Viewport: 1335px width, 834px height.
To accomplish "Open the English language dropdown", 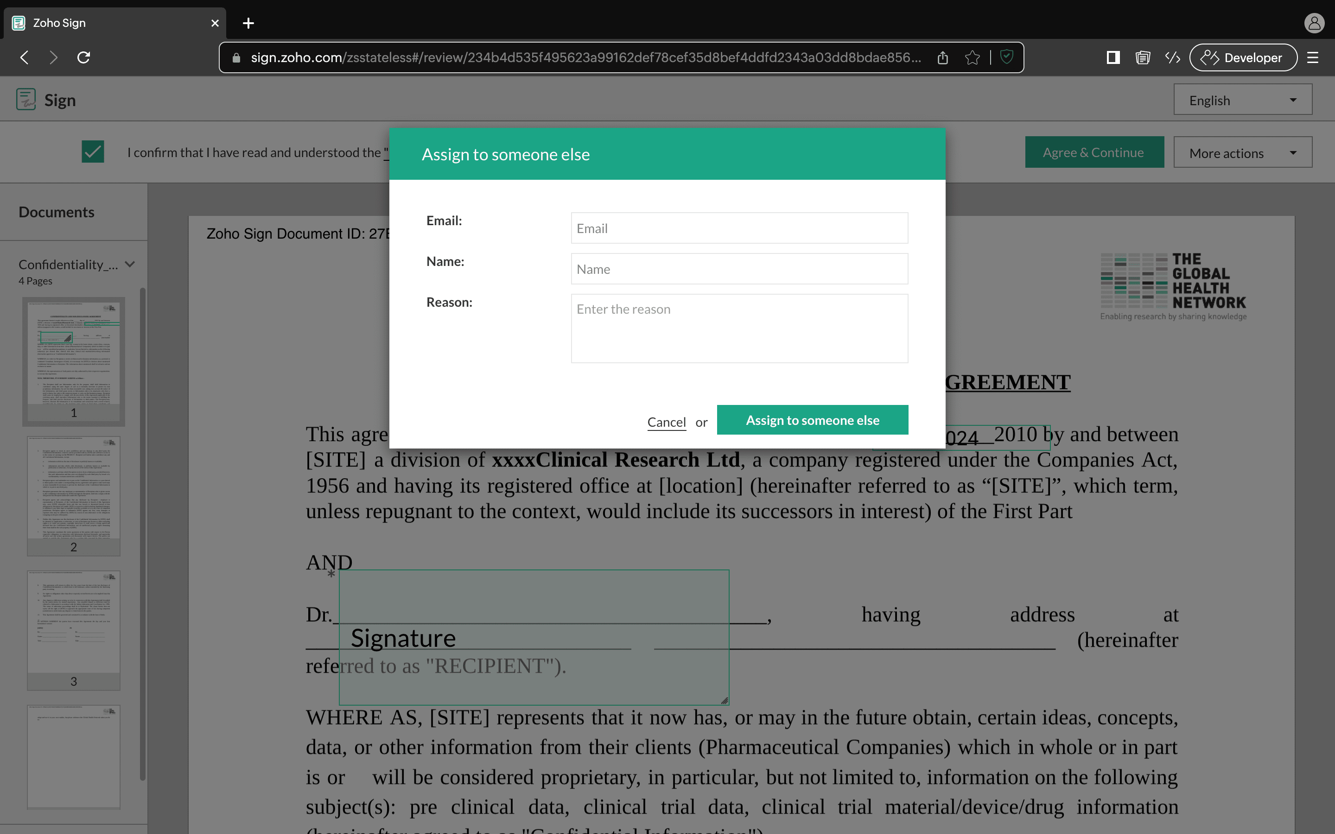I will [1242, 99].
